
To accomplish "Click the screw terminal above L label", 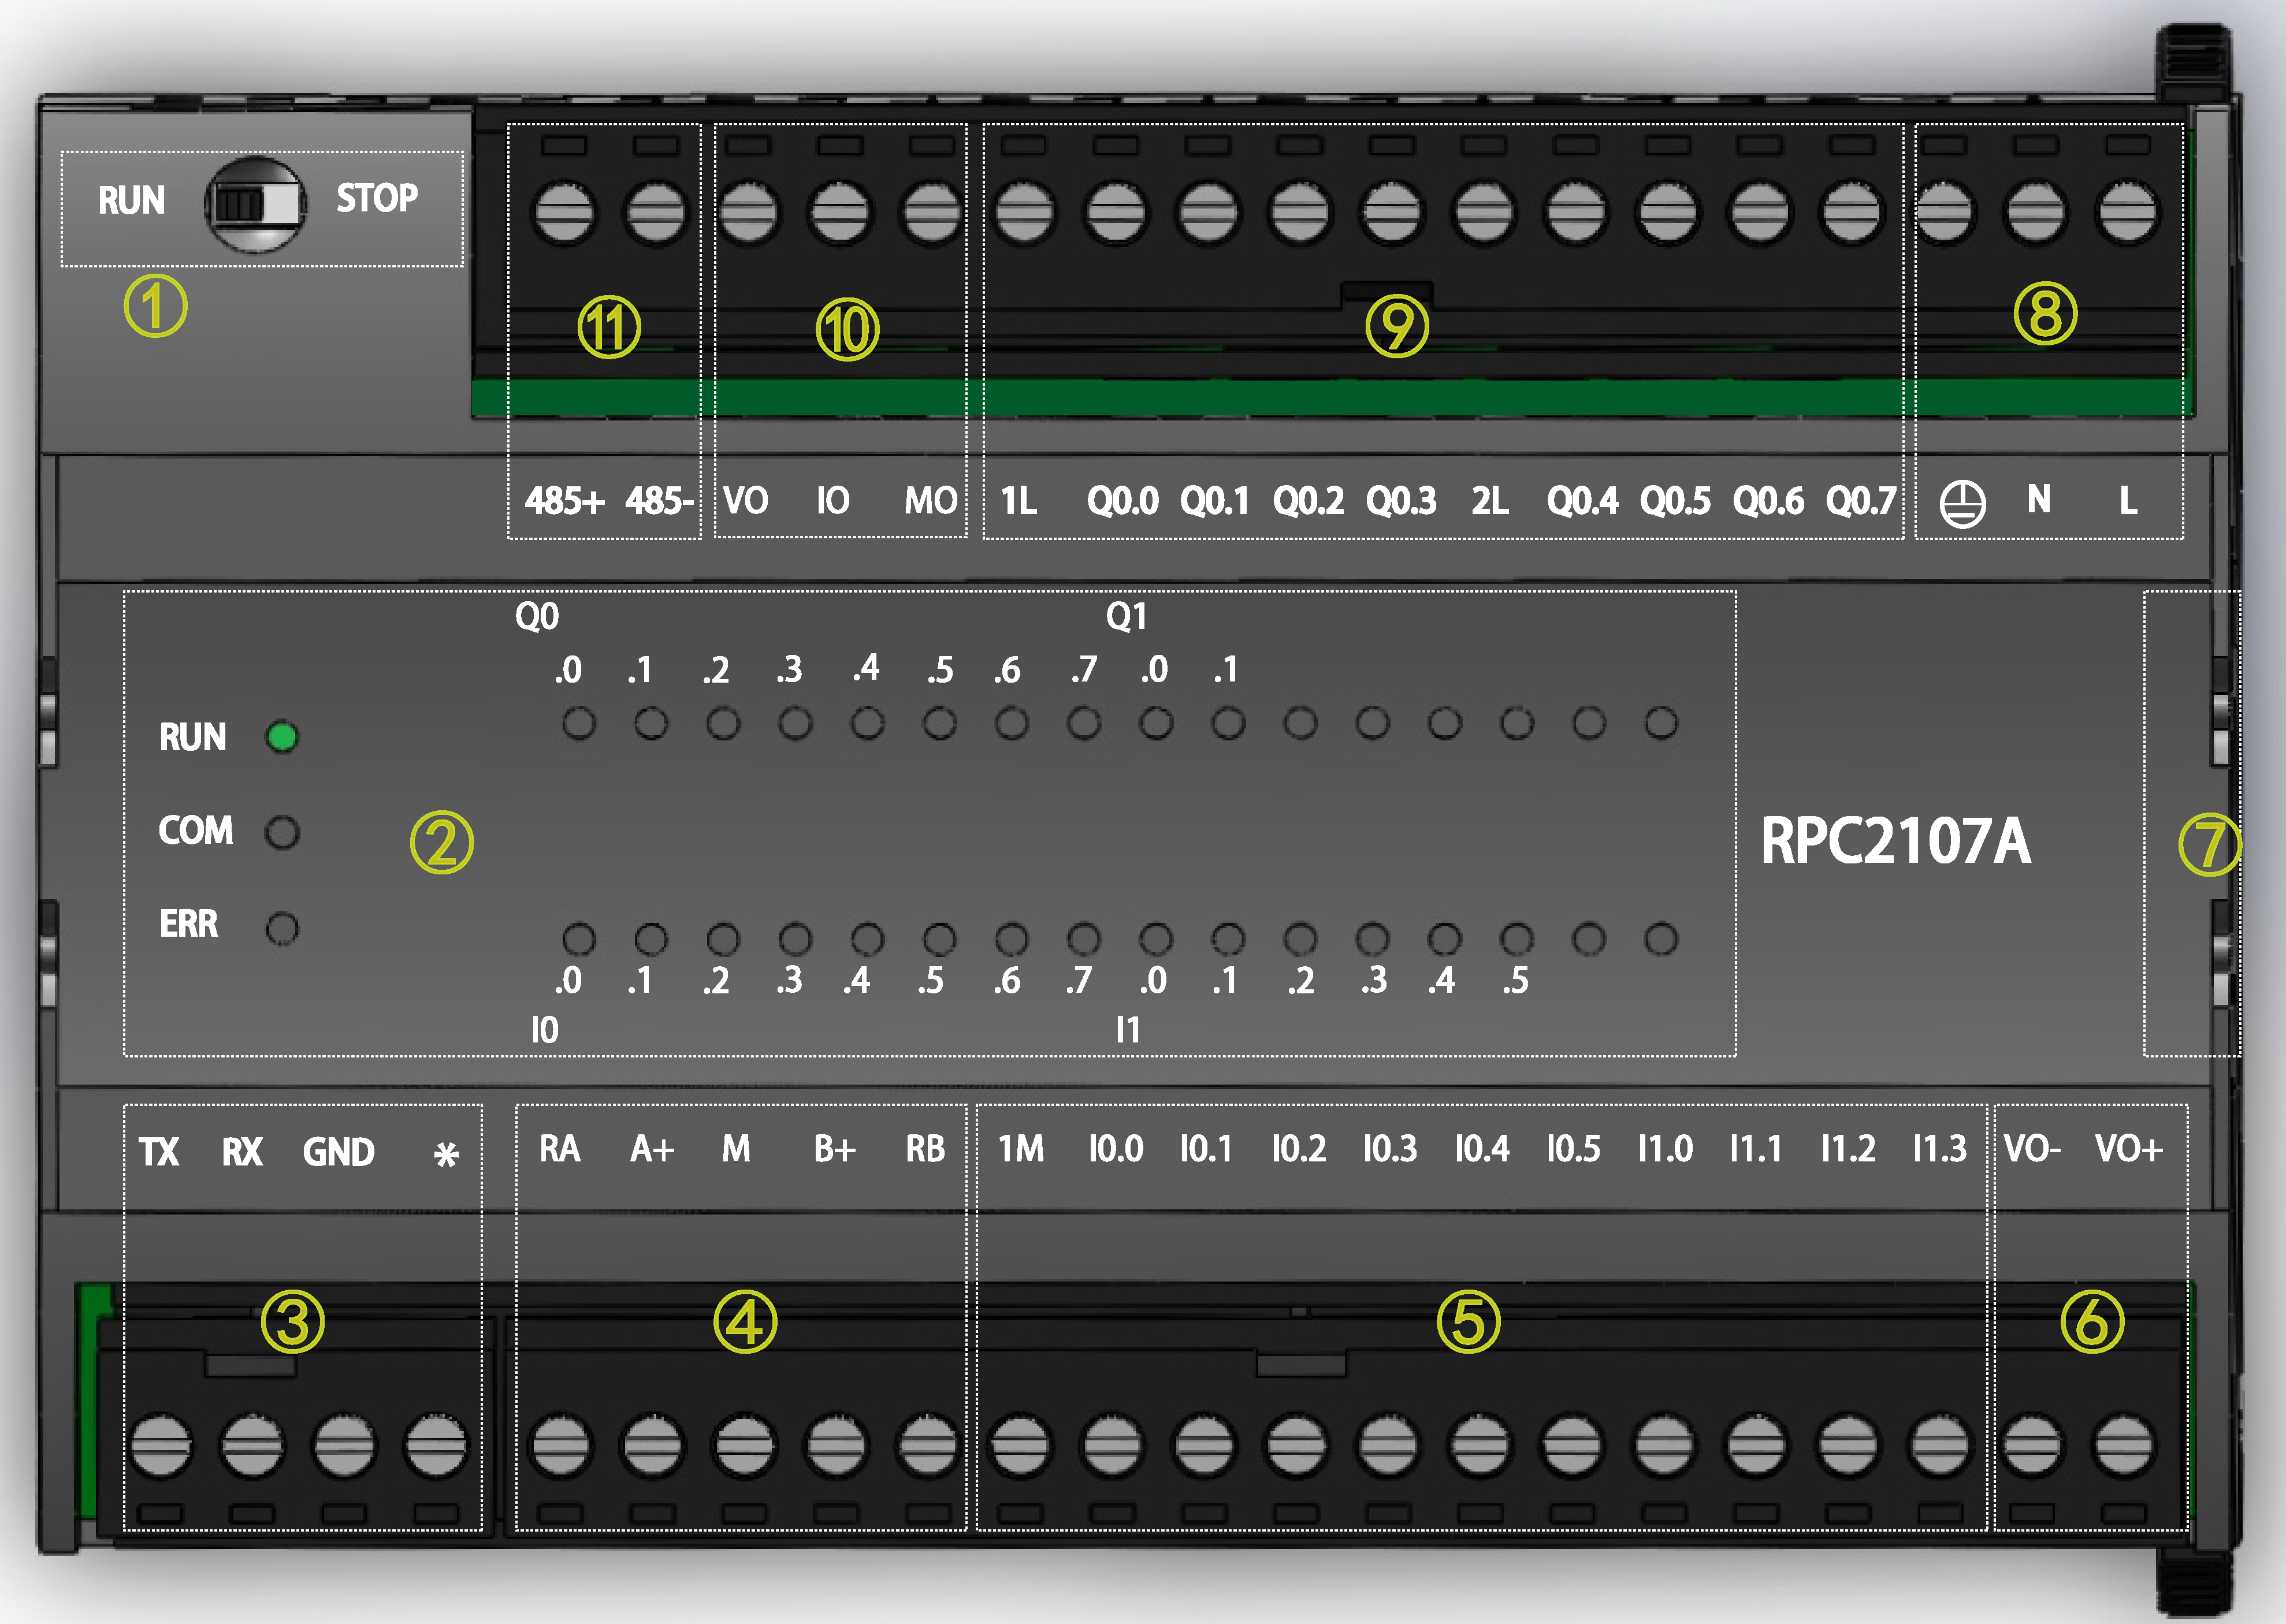I will coord(2127,212).
